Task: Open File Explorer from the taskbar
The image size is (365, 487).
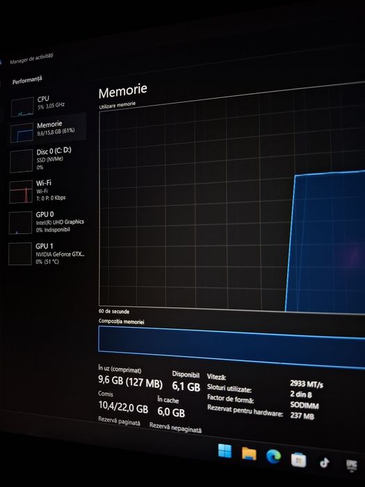Action: 249,454
